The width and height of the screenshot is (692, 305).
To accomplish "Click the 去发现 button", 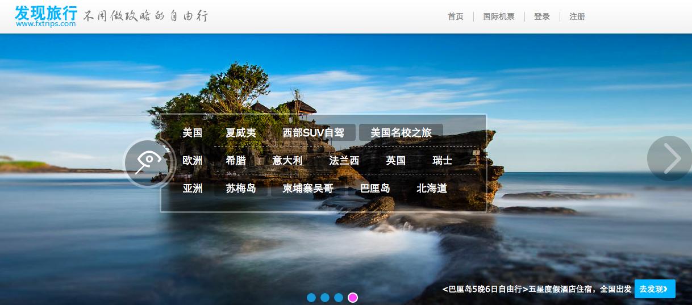I will [x=655, y=289].
